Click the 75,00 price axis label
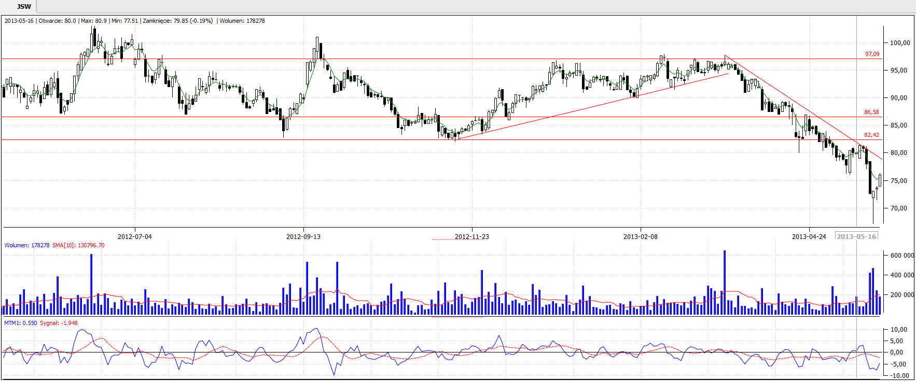The width and height of the screenshot is (916, 381). pyautogui.click(x=899, y=181)
